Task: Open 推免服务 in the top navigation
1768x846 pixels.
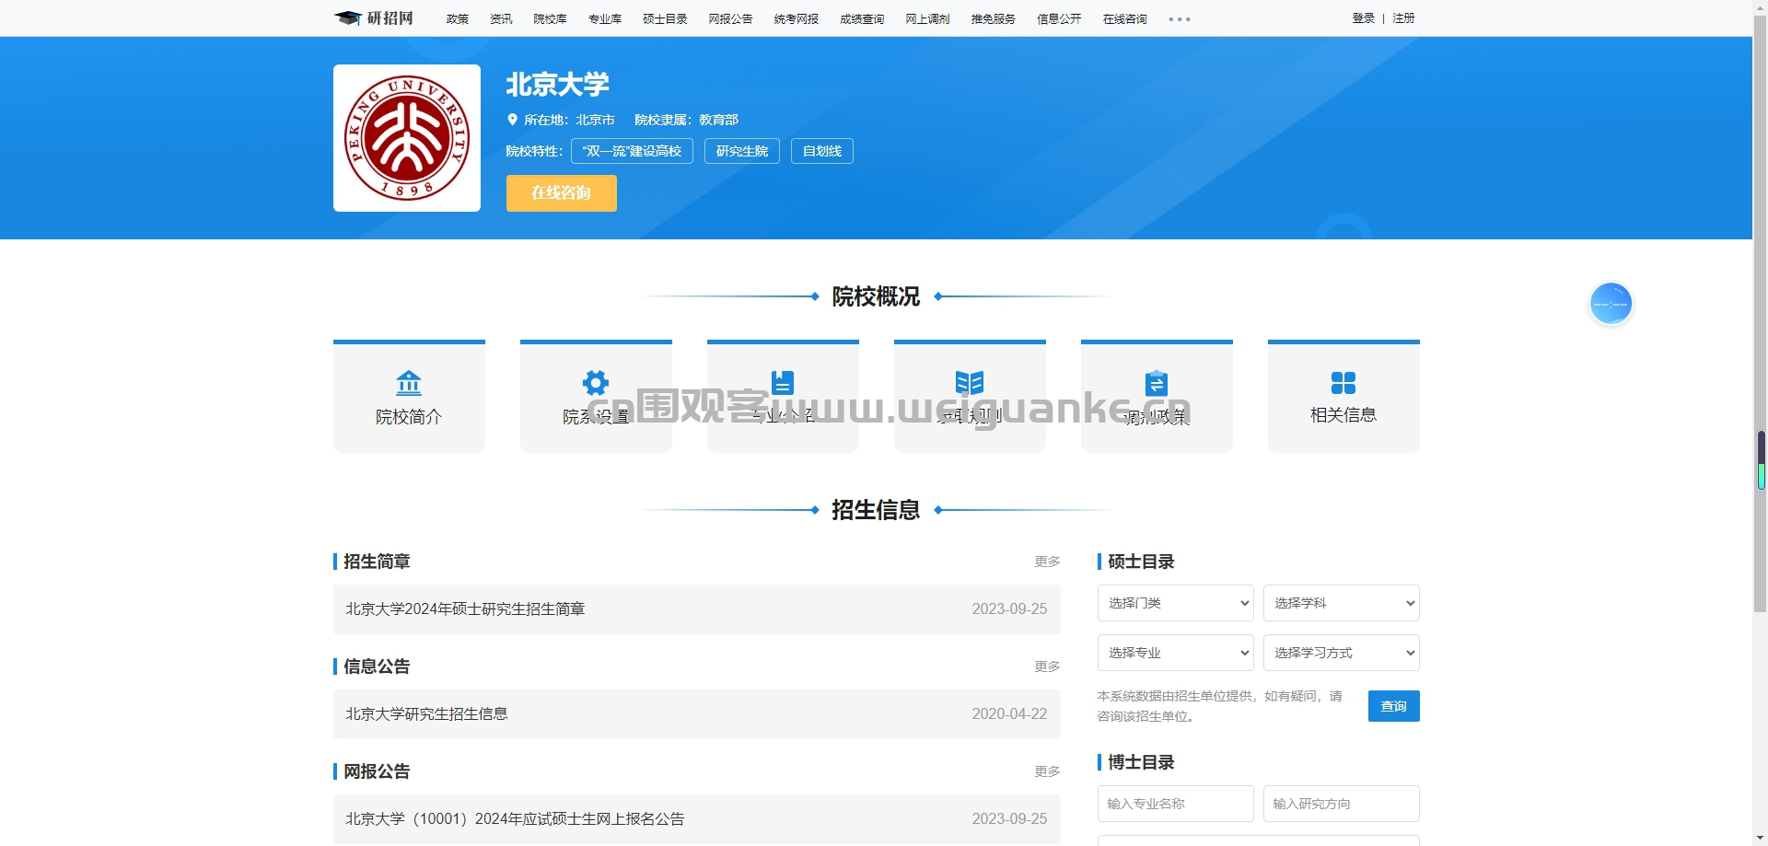Action: tap(994, 18)
